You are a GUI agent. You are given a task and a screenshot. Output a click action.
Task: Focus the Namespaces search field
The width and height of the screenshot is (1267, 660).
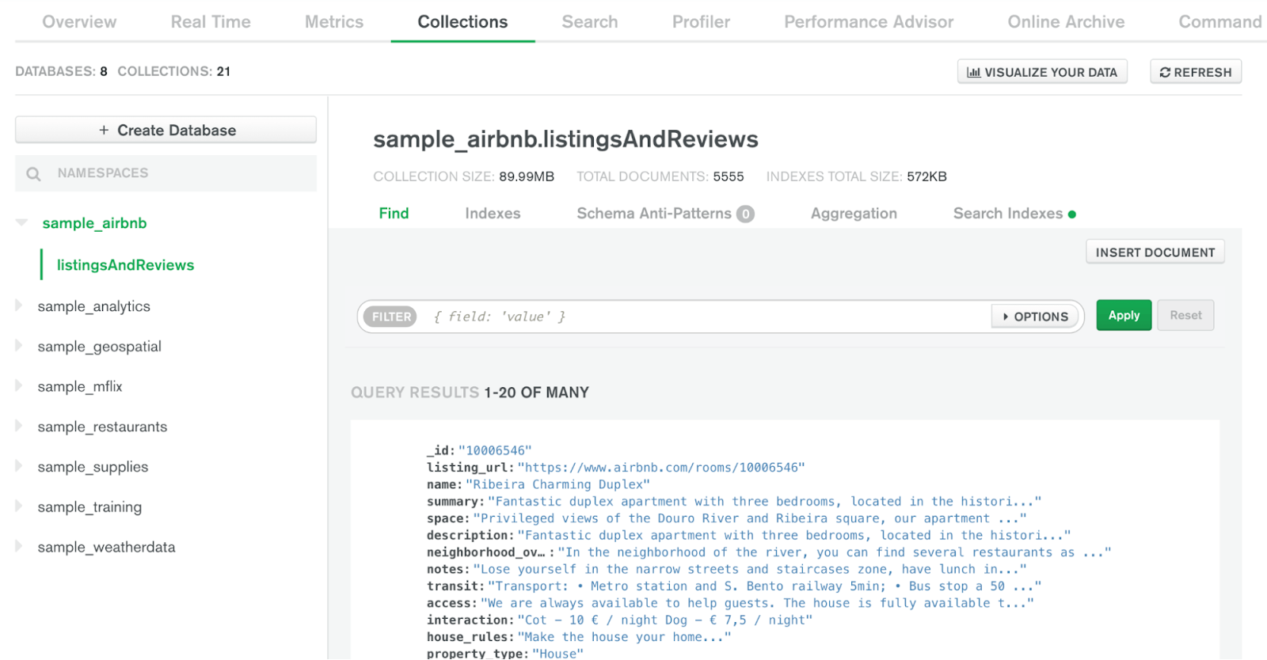[166, 173]
